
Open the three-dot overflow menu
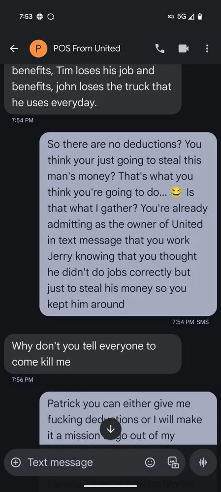tap(207, 48)
